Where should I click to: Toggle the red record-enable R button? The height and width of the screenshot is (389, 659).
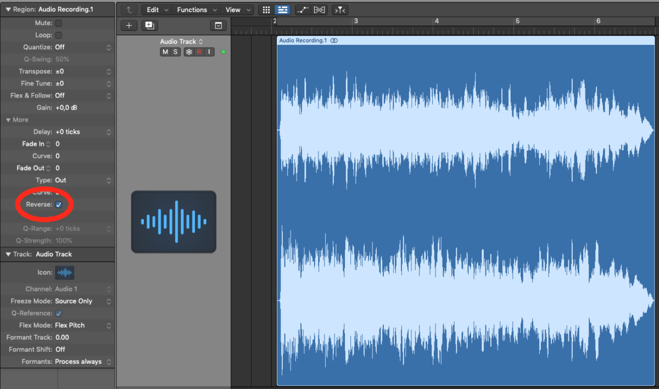click(199, 52)
